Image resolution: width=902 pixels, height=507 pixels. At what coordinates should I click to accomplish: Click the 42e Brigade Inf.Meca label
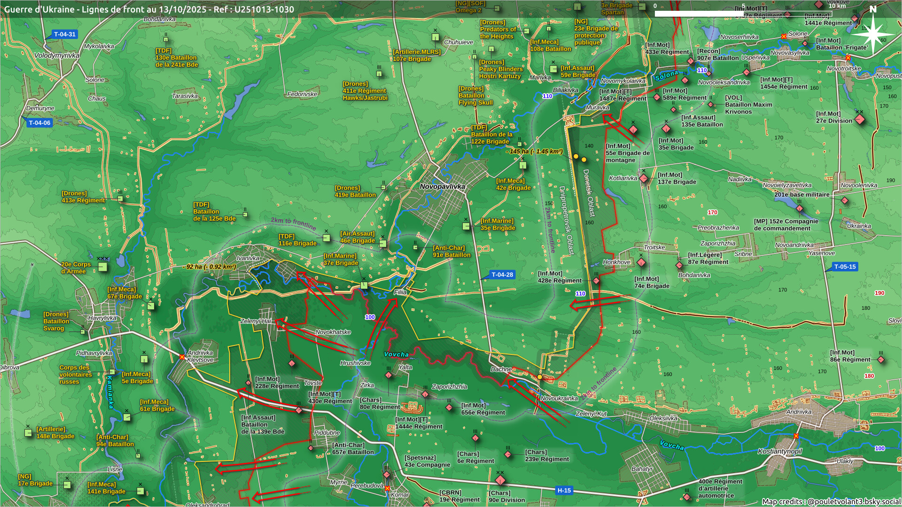pyautogui.click(x=513, y=184)
